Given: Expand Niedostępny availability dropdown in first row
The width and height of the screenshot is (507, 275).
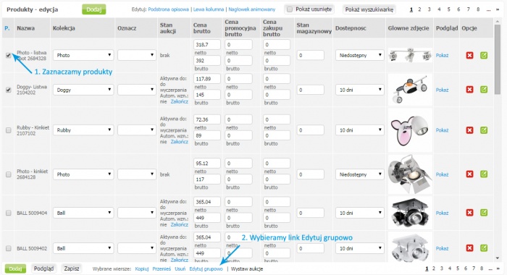Looking at the screenshot, I should [359, 55].
